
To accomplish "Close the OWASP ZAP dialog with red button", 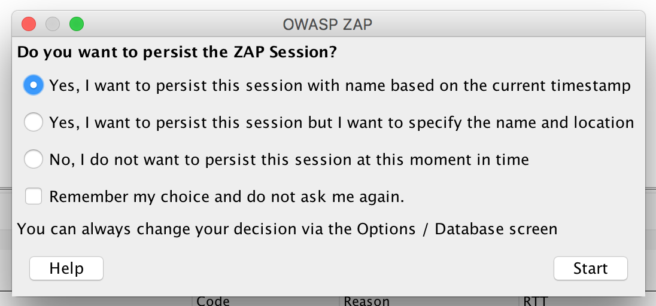I will [x=29, y=24].
